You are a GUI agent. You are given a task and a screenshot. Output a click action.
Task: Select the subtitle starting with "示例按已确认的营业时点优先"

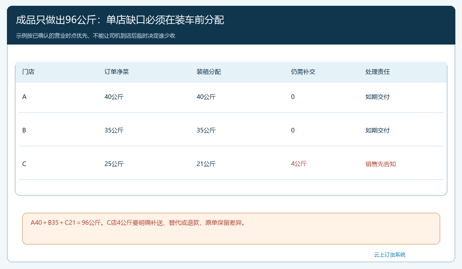pyautogui.click(x=96, y=36)
